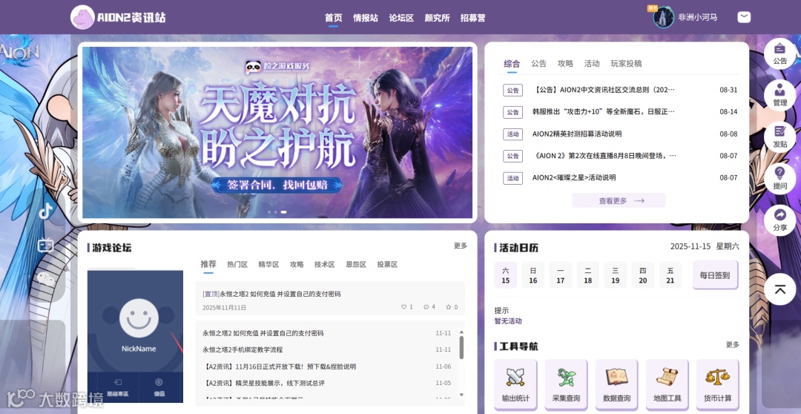Switch to 投票区 forum tab
Image resolution: width=801 pixels, height=414 pixels.
pyautogui.click(x=387, y=264)
